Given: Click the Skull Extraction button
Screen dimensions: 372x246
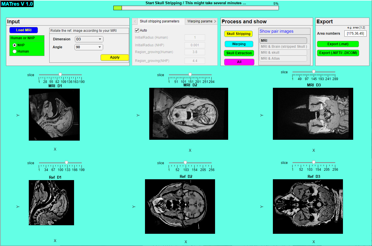Looking at the screenshot, I should coord(239,53).
